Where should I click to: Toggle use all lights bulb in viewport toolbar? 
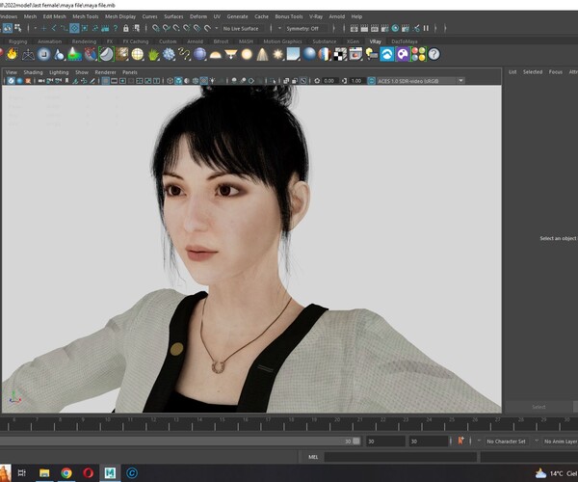tap(213, 81)
